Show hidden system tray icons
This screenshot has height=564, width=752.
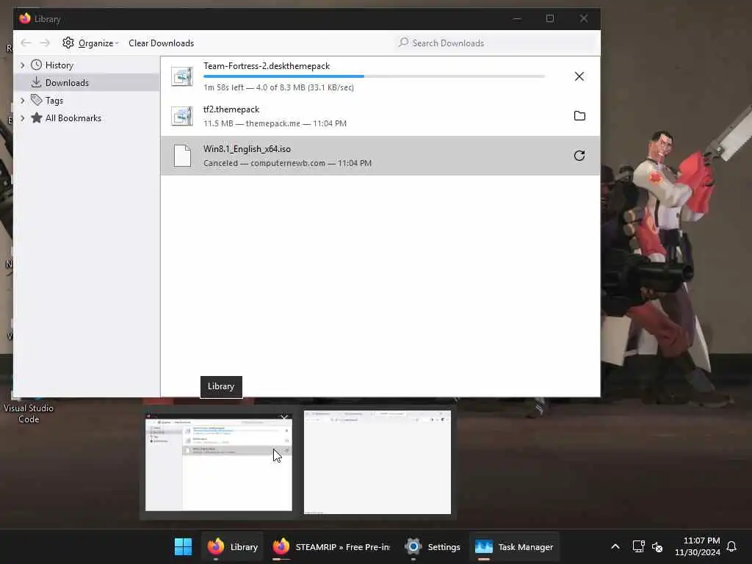point(615,546)
